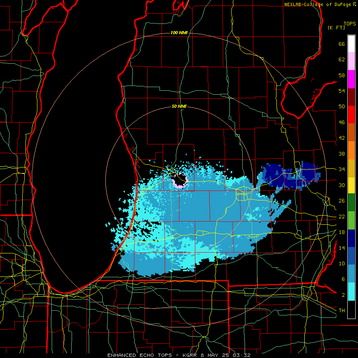
Task: Click the black TH swatch at legend bottom
Action: (351, 309)
